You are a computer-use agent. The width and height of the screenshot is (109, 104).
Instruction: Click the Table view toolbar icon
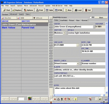pos(49,10)
